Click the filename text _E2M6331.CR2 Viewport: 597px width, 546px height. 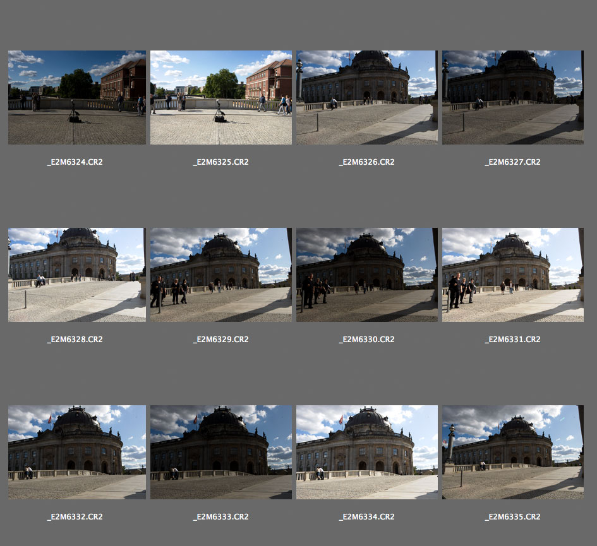[512, 340]
